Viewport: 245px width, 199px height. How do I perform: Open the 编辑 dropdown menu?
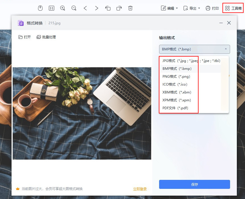pos(169,8)
